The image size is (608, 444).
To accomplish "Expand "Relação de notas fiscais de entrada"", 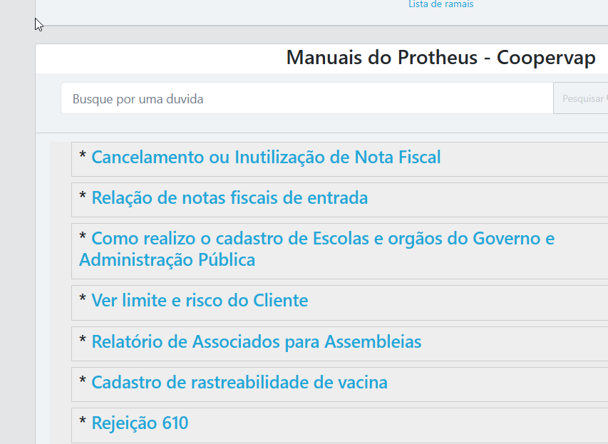I will (x=230, y=198).
